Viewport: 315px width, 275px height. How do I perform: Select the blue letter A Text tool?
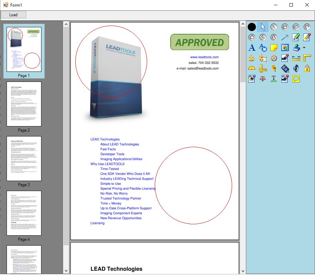(252, 48)
